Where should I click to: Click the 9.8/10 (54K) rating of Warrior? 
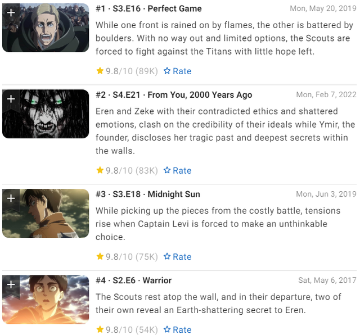pos(127,329)
